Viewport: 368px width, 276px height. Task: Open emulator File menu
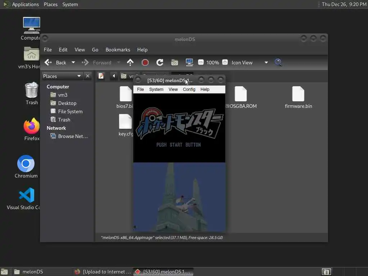141,89
